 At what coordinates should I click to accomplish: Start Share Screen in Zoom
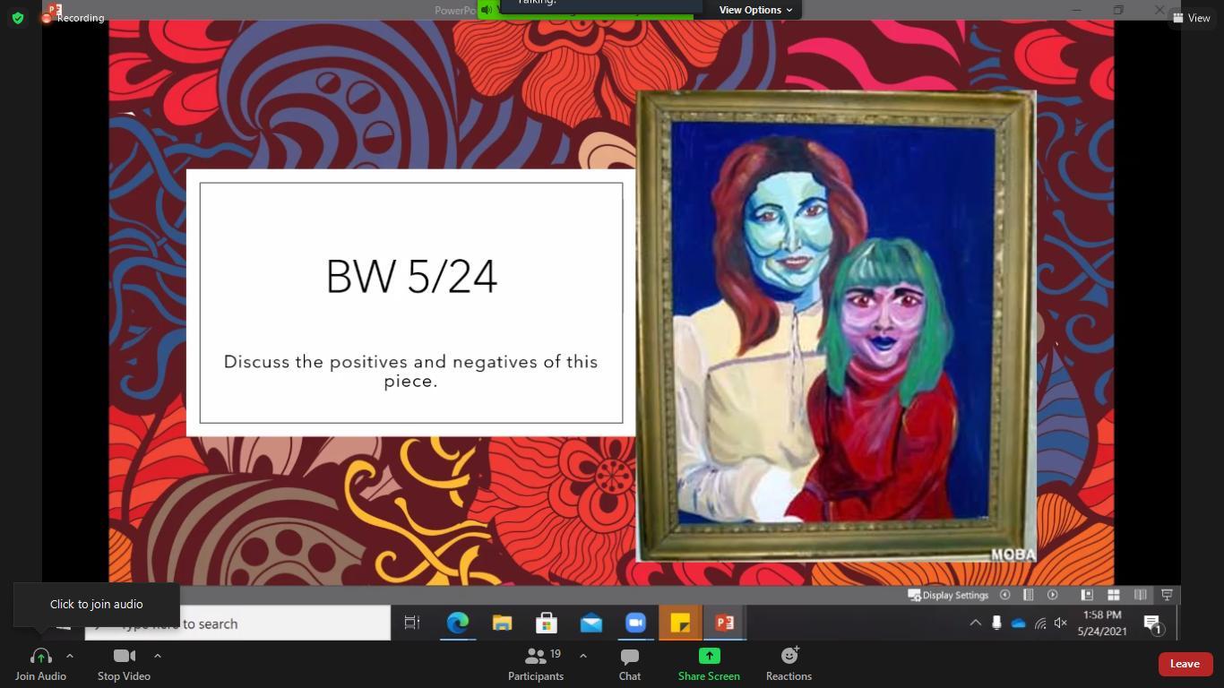tap(709, 664)
